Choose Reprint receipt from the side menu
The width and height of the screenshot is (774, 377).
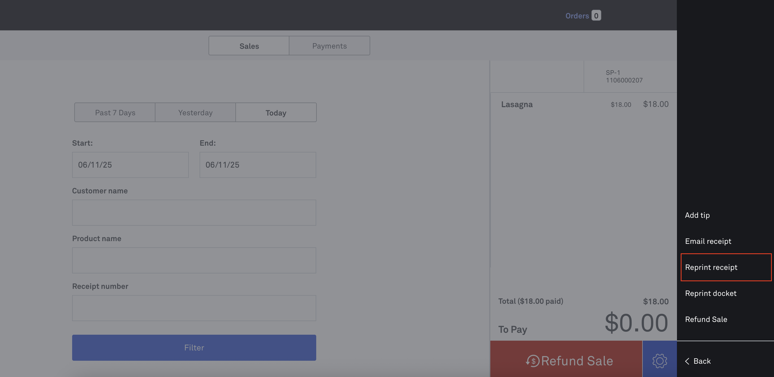[726, 267]
